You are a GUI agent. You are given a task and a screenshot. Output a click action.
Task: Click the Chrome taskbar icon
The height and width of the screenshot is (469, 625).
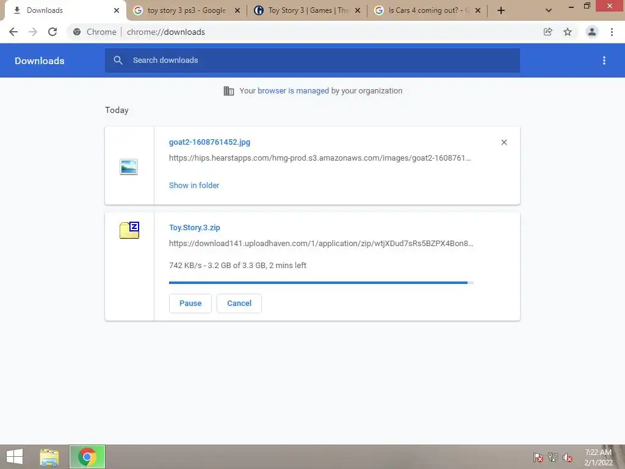(87, 457)
